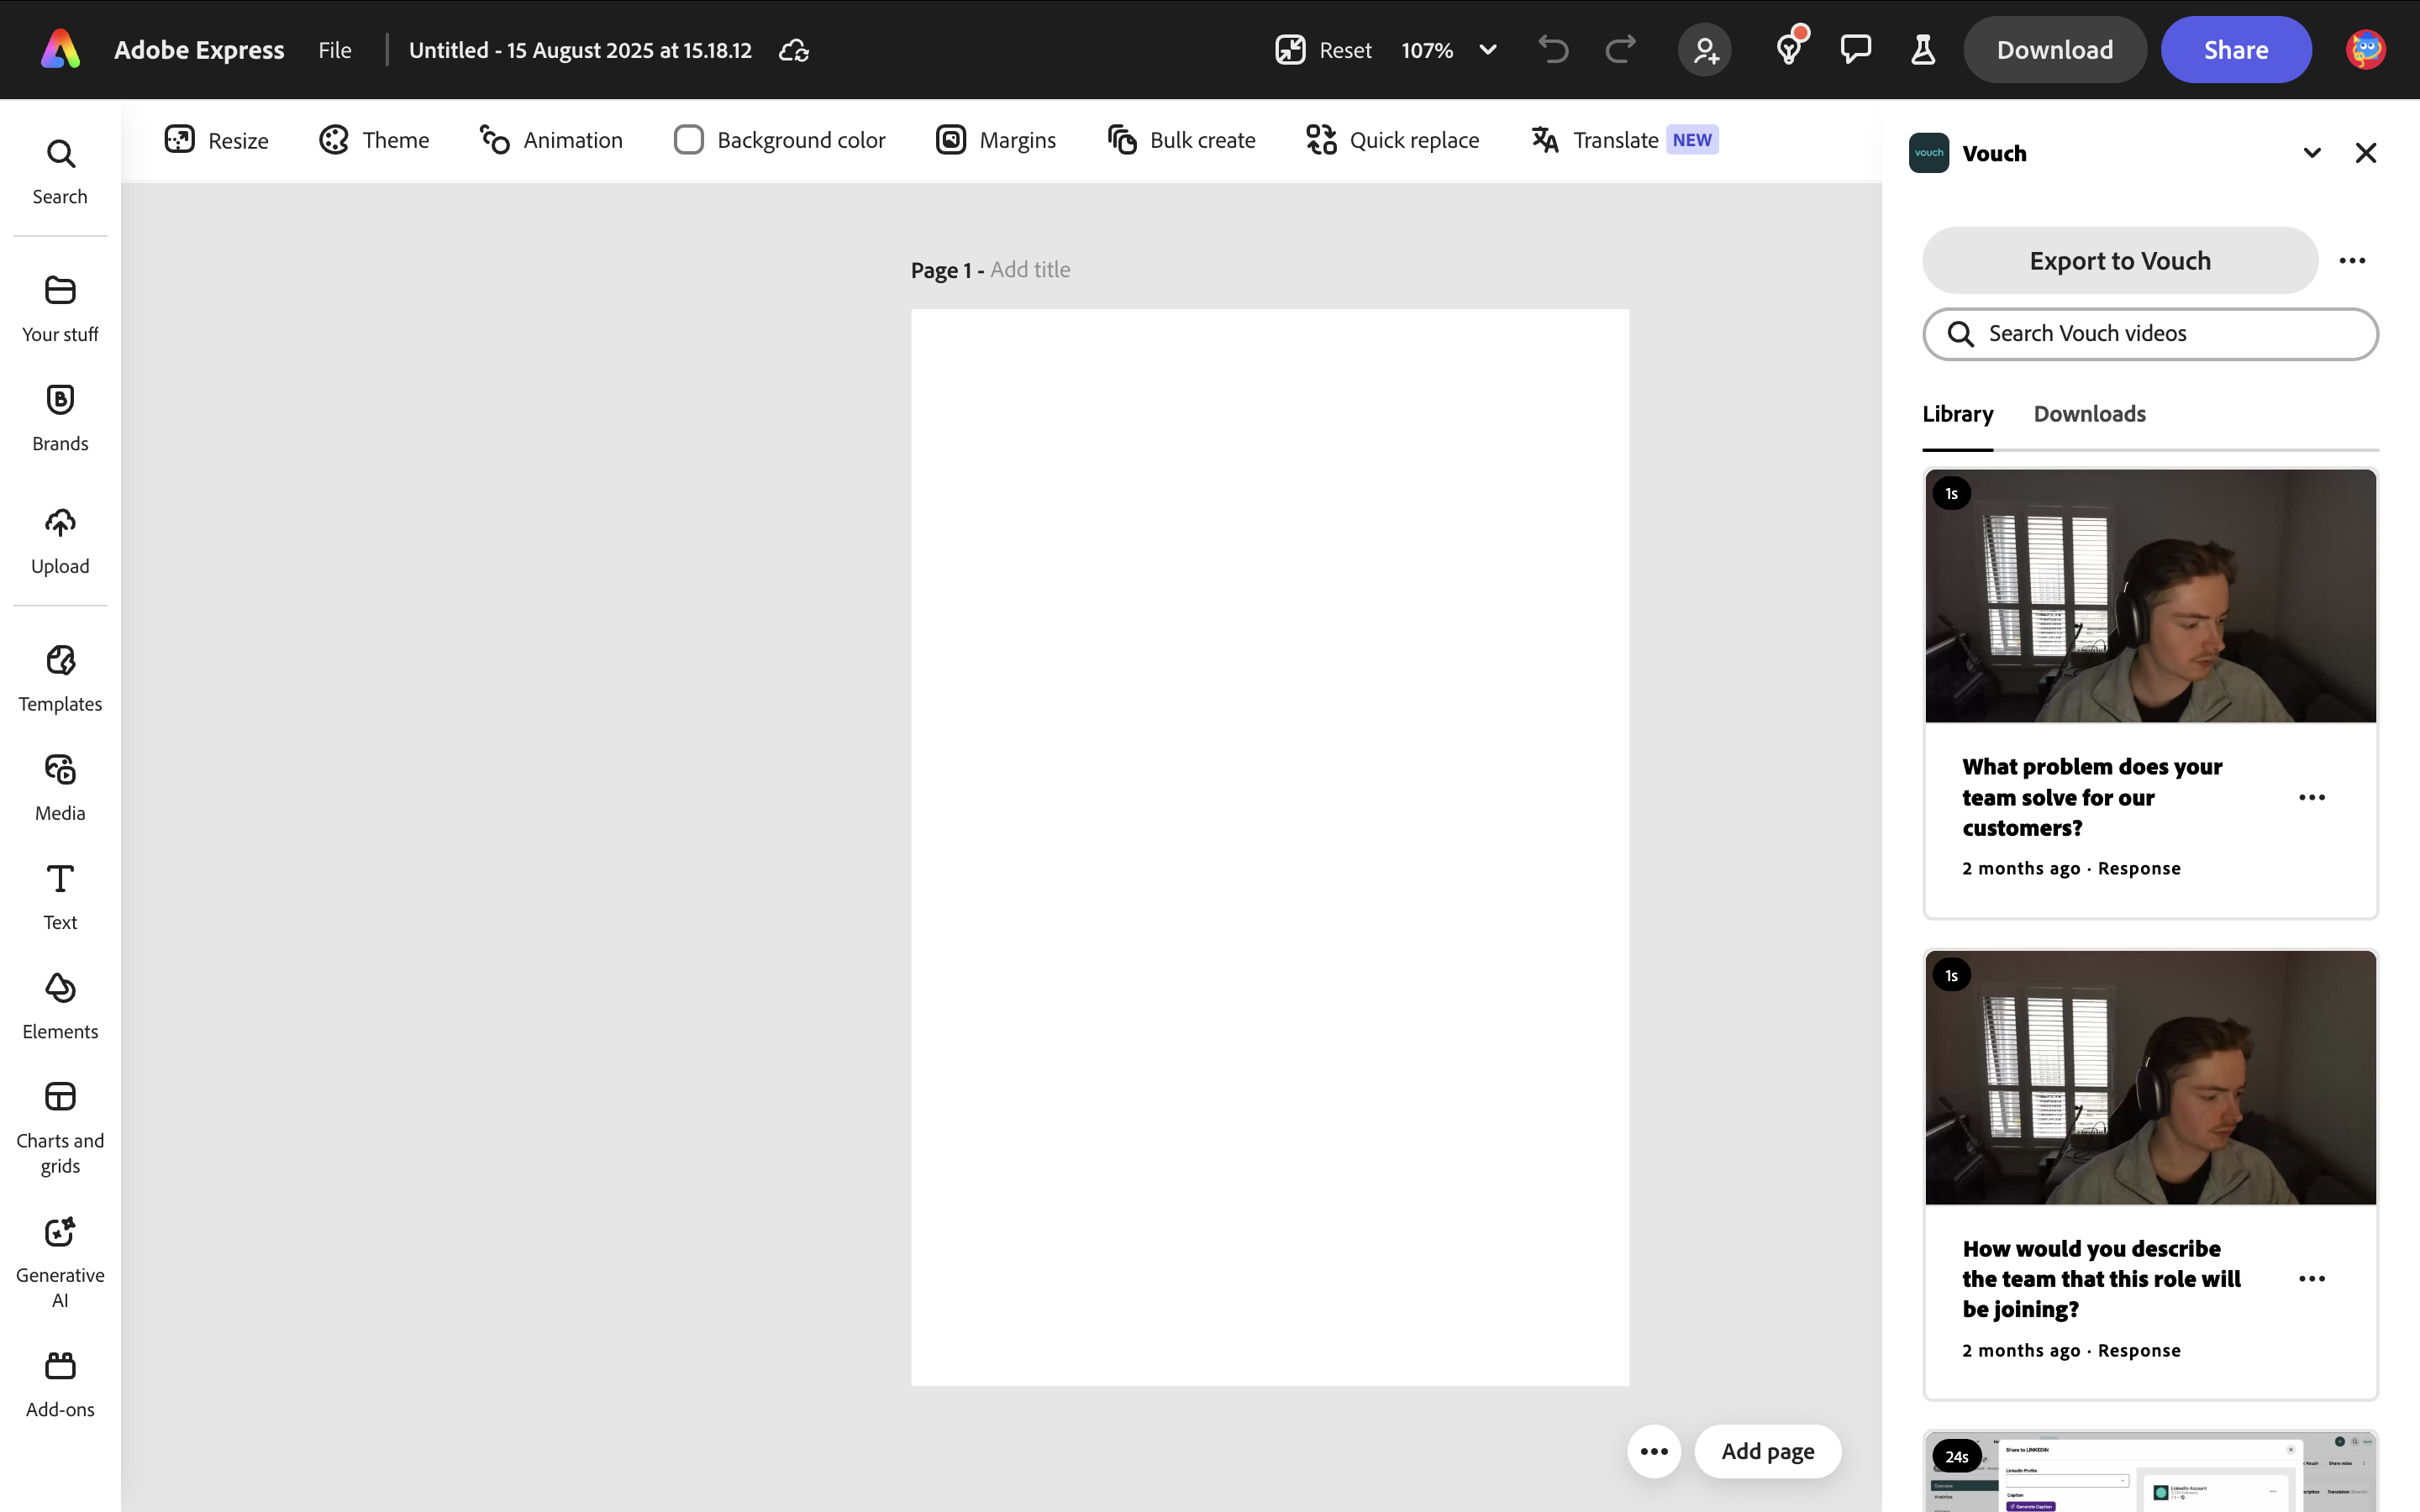This screenshot has width=2420, height=1512.
Task: Open more options beside Export to Vouch
Action: pyautogui.click(x=2352, y=261)
